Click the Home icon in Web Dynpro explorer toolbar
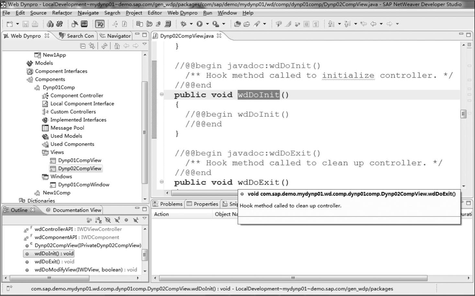Screen dimensions: 475x296 (x=117, y=46)
